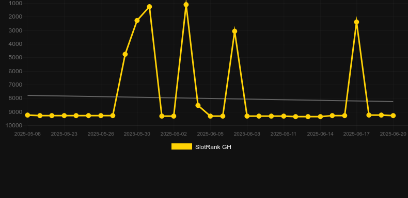Viewport: 408px width, 198px height.
Task: Click the second peak point near rank 1250
Action: (149, 7)
